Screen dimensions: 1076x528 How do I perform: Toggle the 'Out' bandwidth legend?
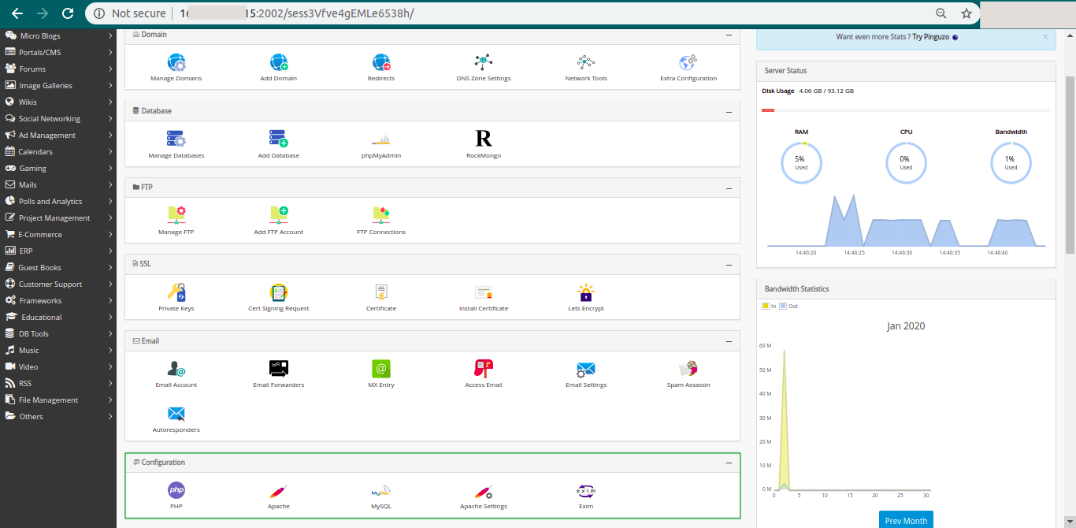(788, 306)
